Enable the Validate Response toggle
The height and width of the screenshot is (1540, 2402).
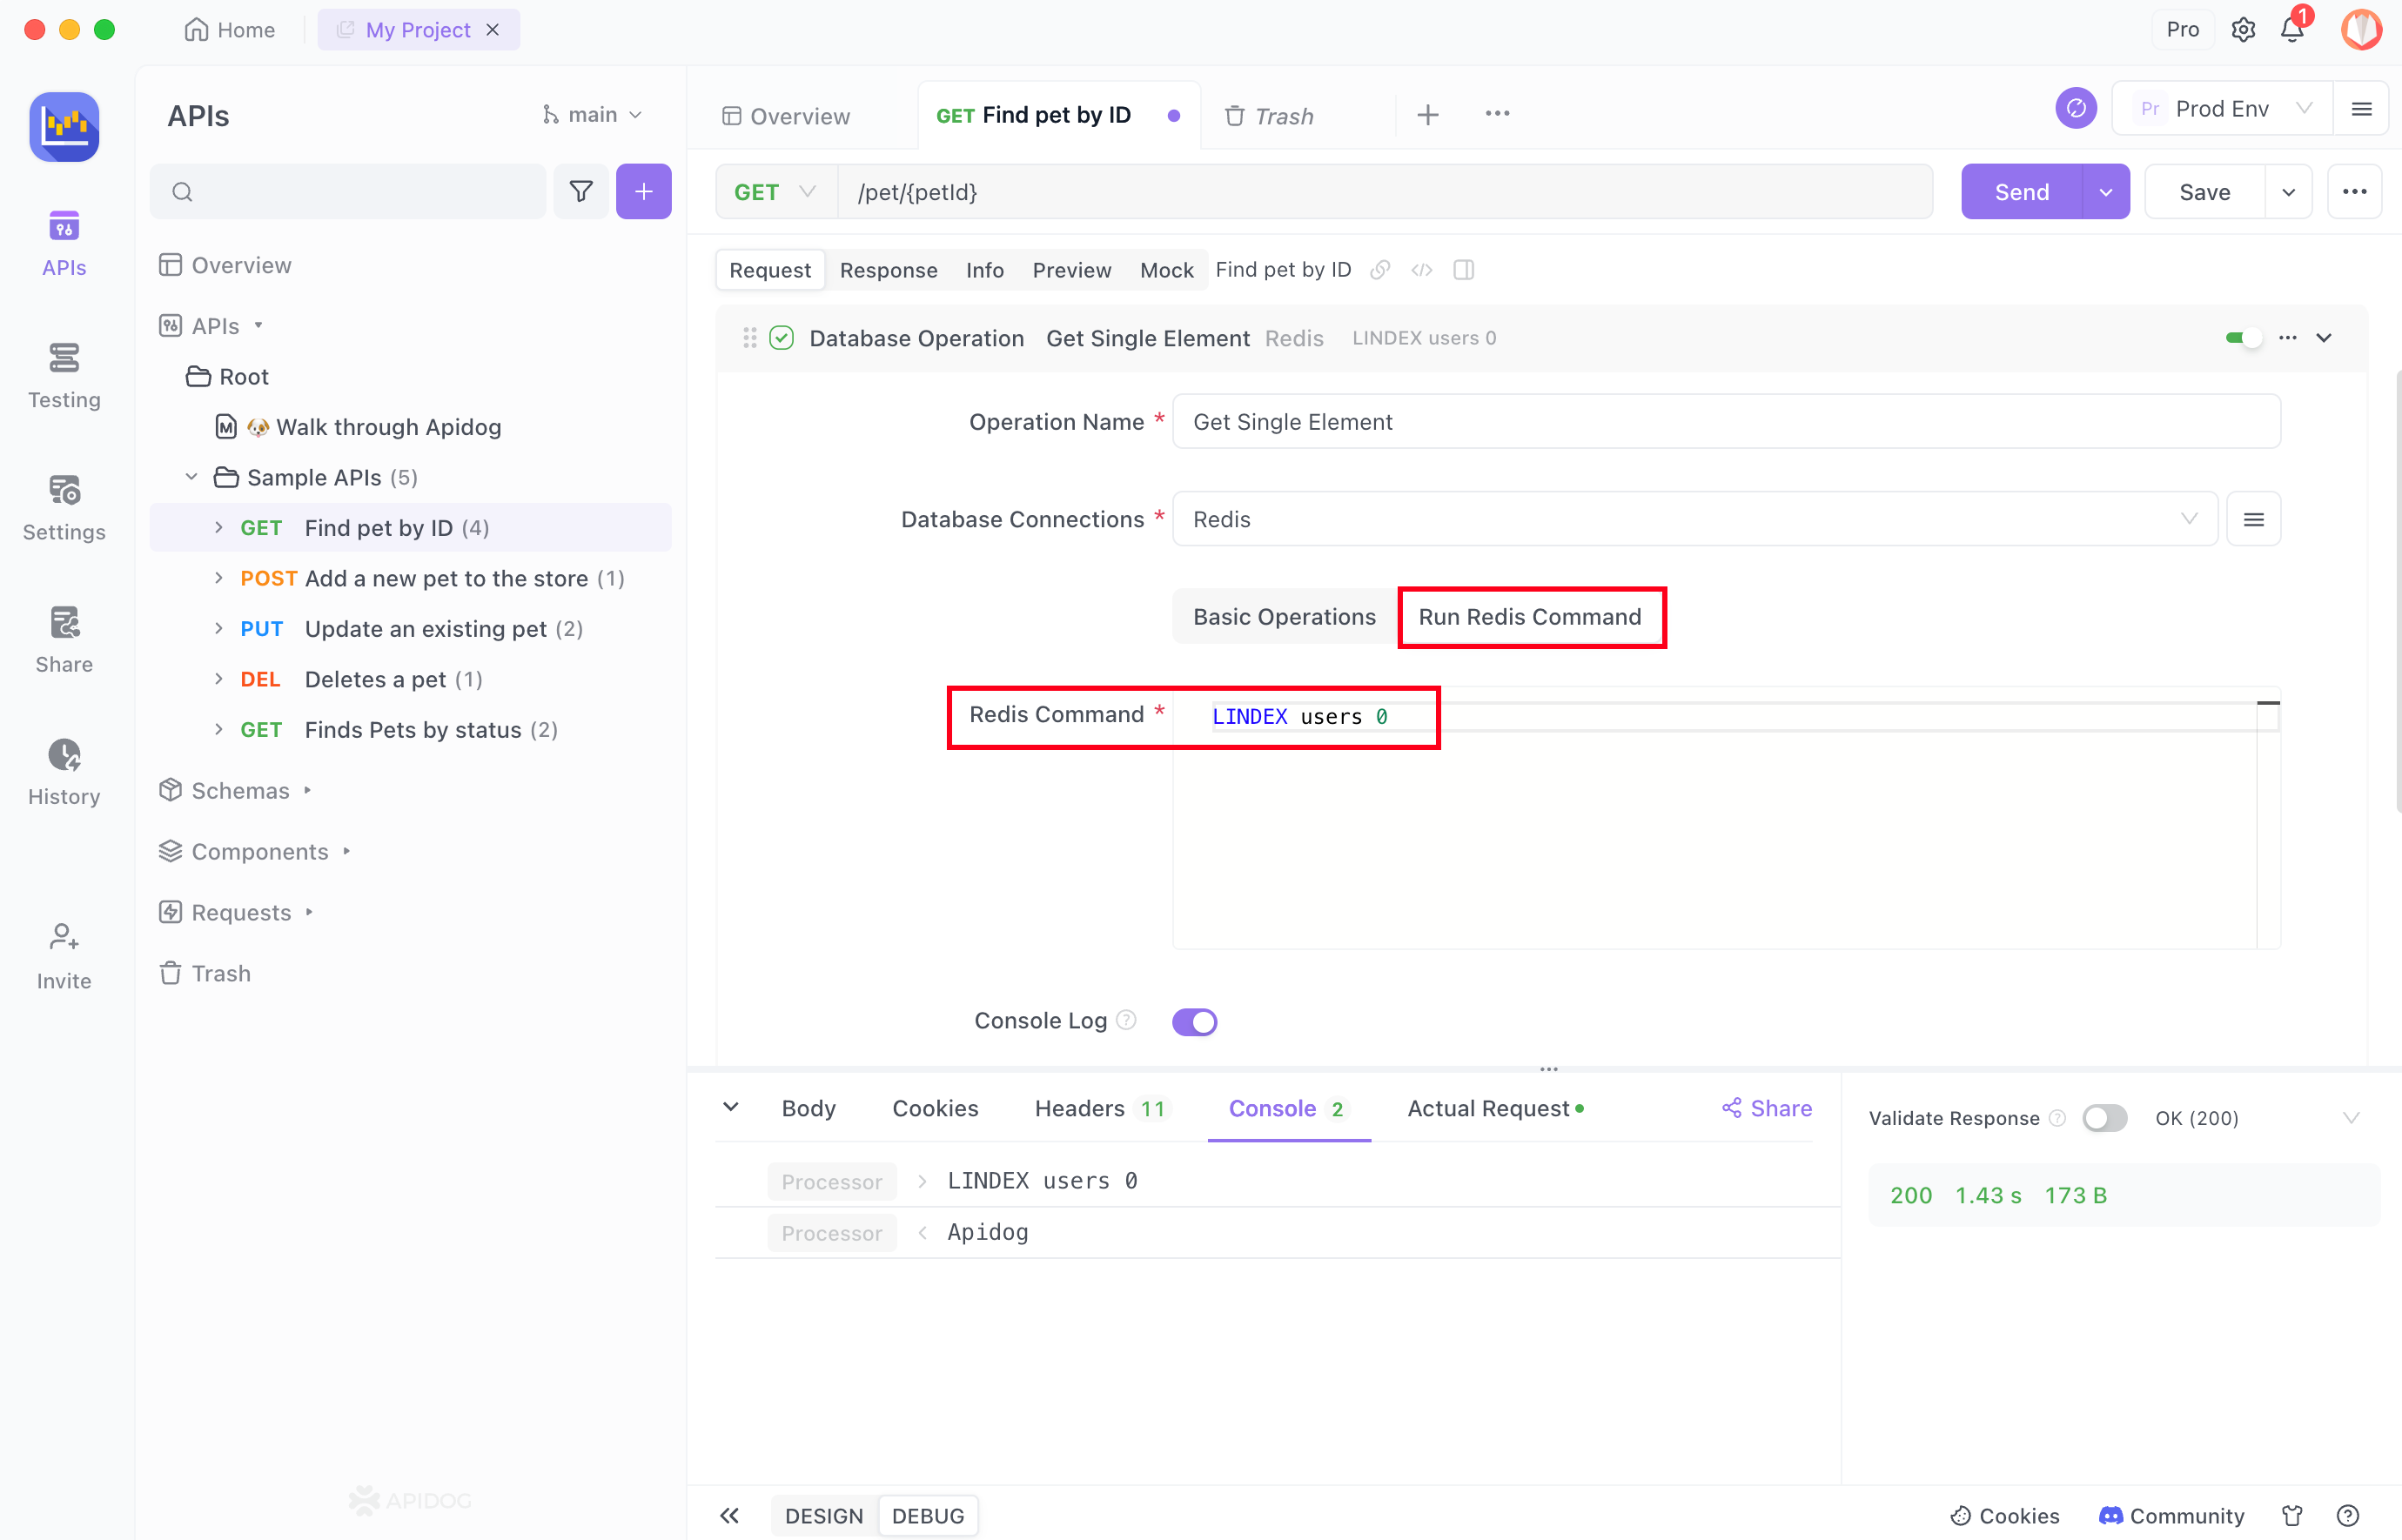coord(2105,1117)
